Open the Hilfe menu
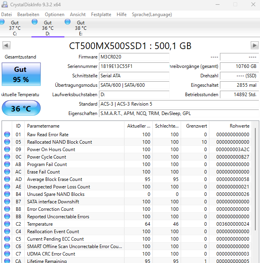Viewport: 260px width, 263px height. pyautogui.click(x=121, y=15)
